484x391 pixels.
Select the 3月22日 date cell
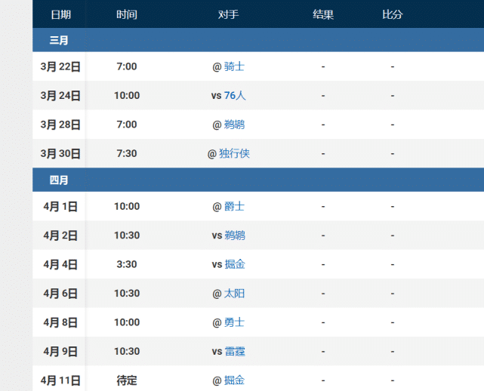(60, 66)
